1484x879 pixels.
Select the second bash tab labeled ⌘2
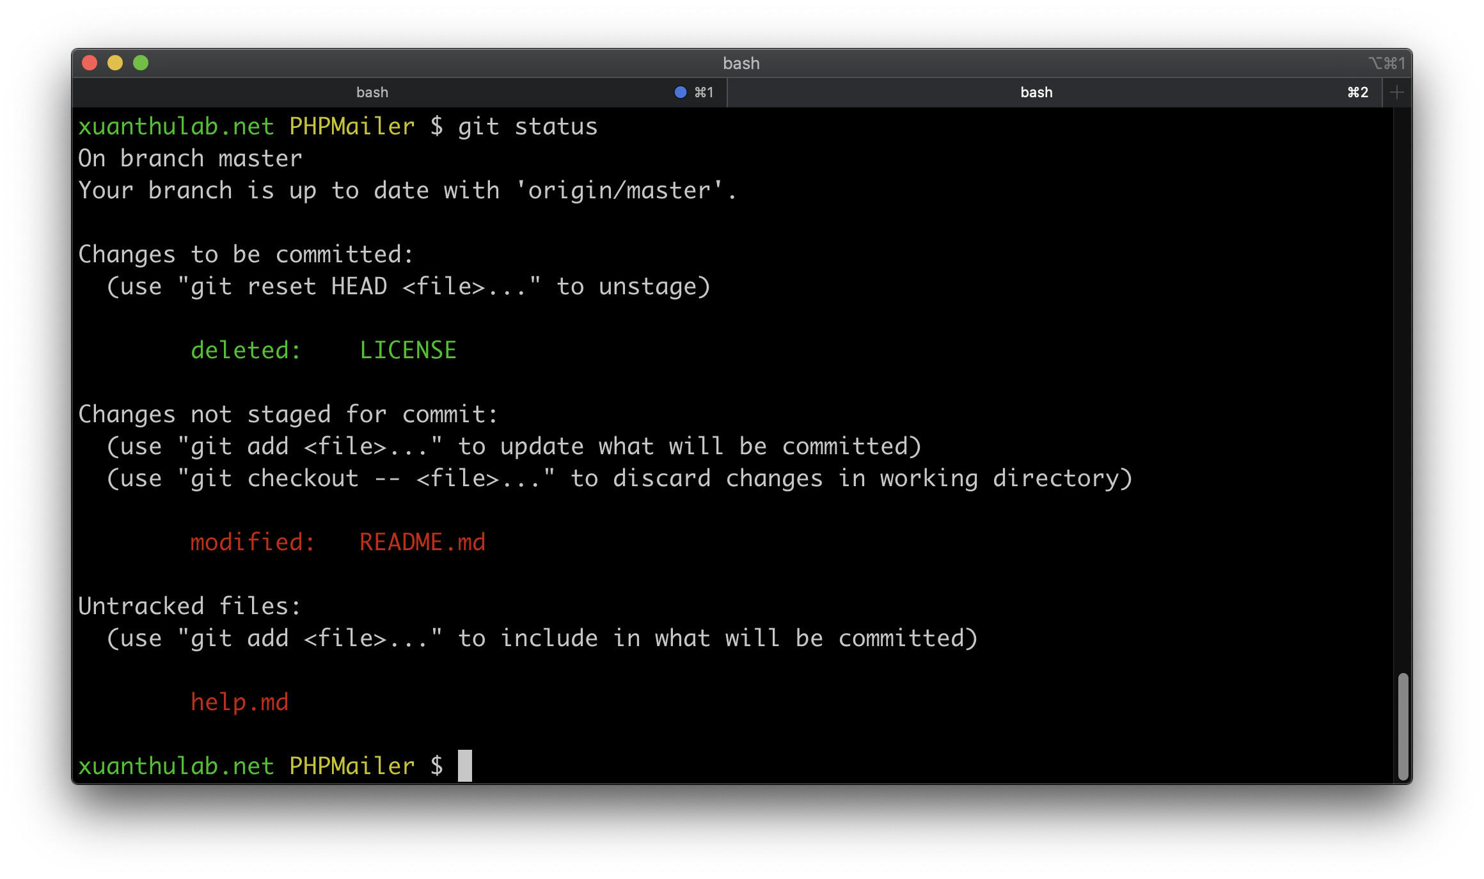(1036, 92)
